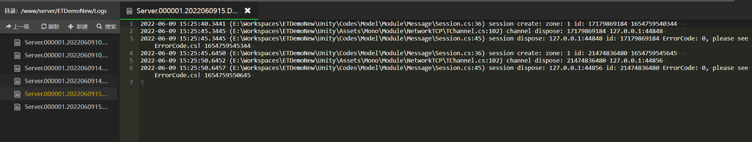Click line number 4 in the gutter
Viewport: 752px width, 142px height.
tap(131, 53)
